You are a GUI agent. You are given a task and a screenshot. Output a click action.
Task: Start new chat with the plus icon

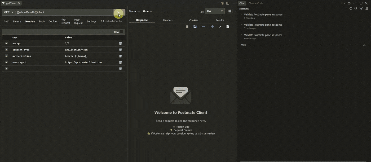click(341, 3)
